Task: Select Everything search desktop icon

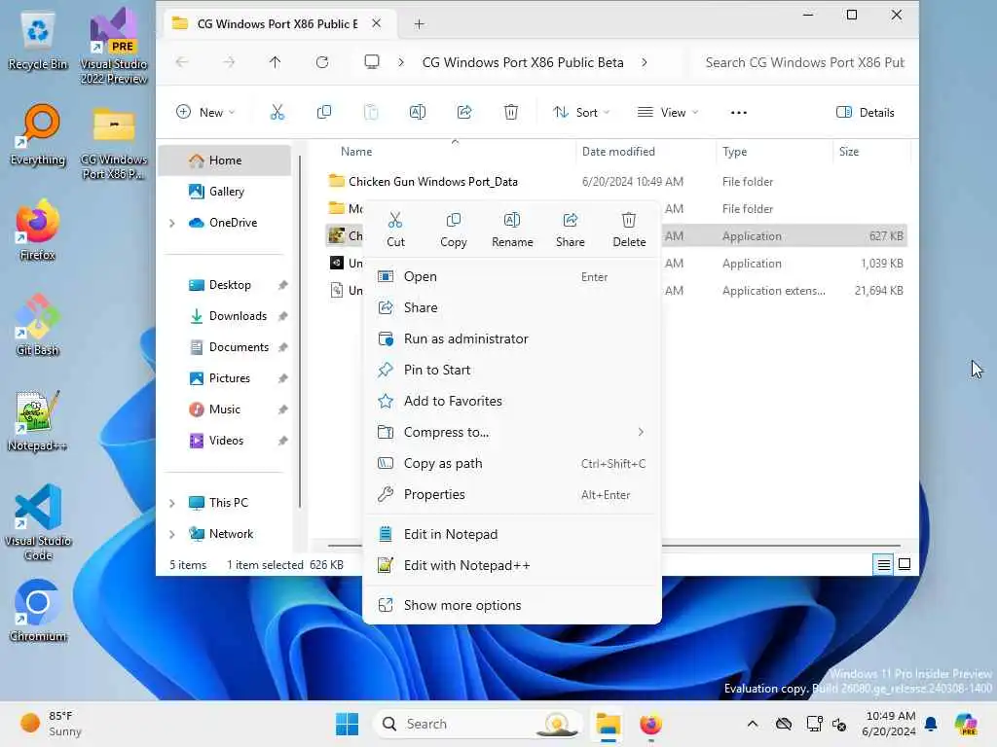Action: [x=38, y=135]
